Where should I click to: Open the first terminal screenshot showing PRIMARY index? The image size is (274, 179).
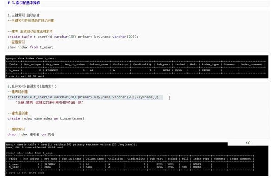(x=137, y=67)
